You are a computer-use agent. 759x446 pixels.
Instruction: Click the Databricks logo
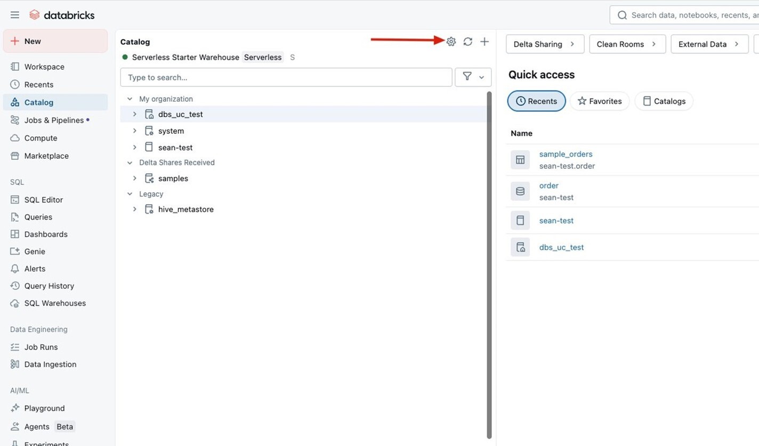[62, 15]
